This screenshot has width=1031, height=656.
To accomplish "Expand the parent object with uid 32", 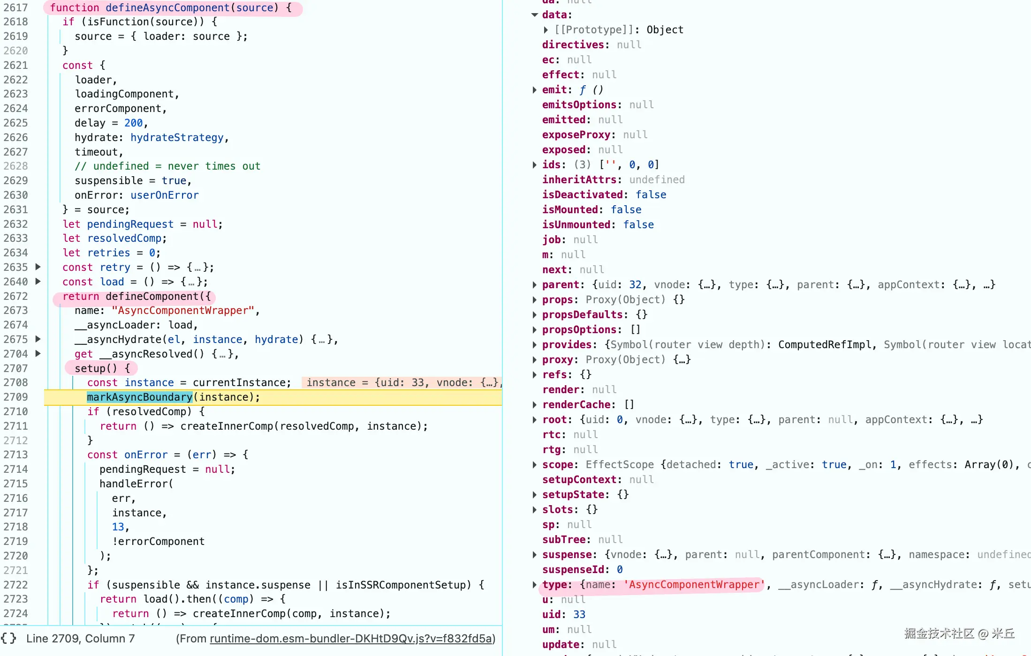I will pyautogui.click(x=534, y=285).
